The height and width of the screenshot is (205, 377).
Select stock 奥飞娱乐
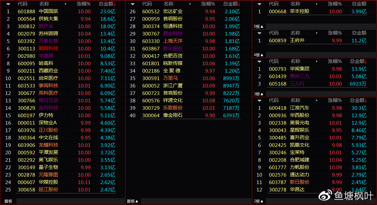coord(49,160)
